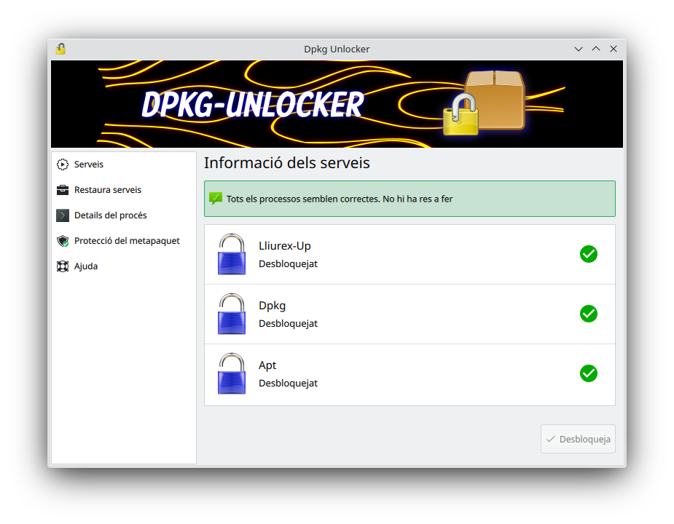The image size is (674, 524).
Task: Click the green checkmark in the Apt row
Action: pyautogui.click(x=588, y=373)
